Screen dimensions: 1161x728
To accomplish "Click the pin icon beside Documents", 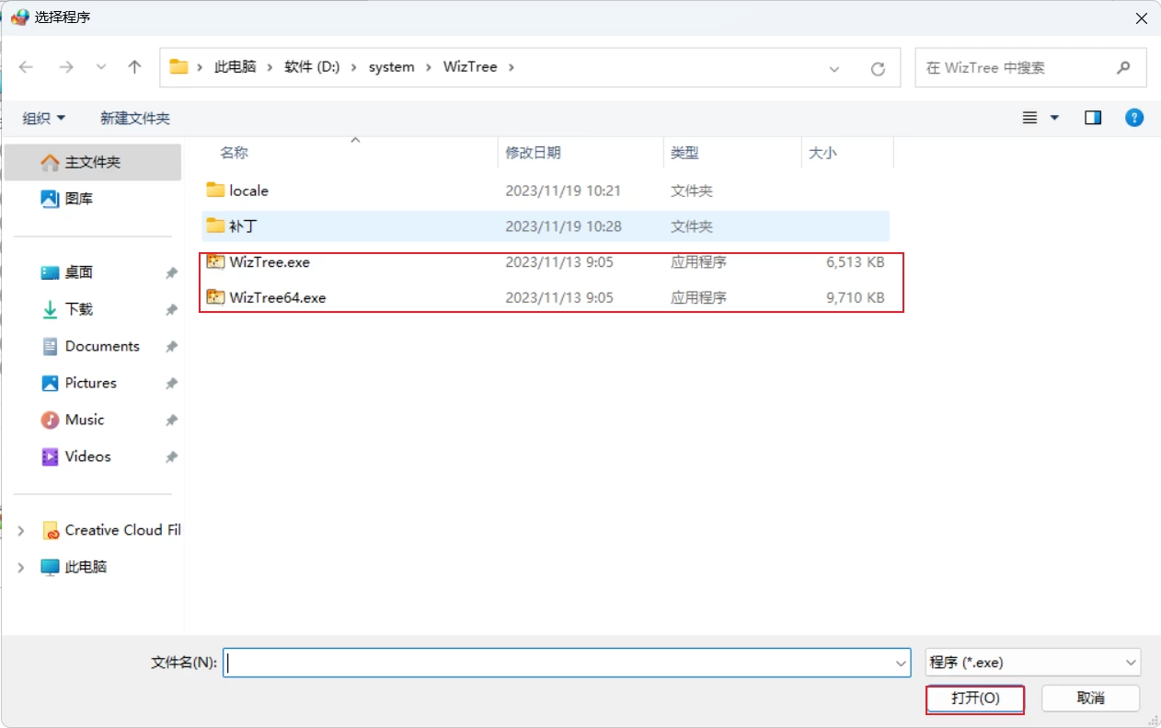I will click(171, 347).
